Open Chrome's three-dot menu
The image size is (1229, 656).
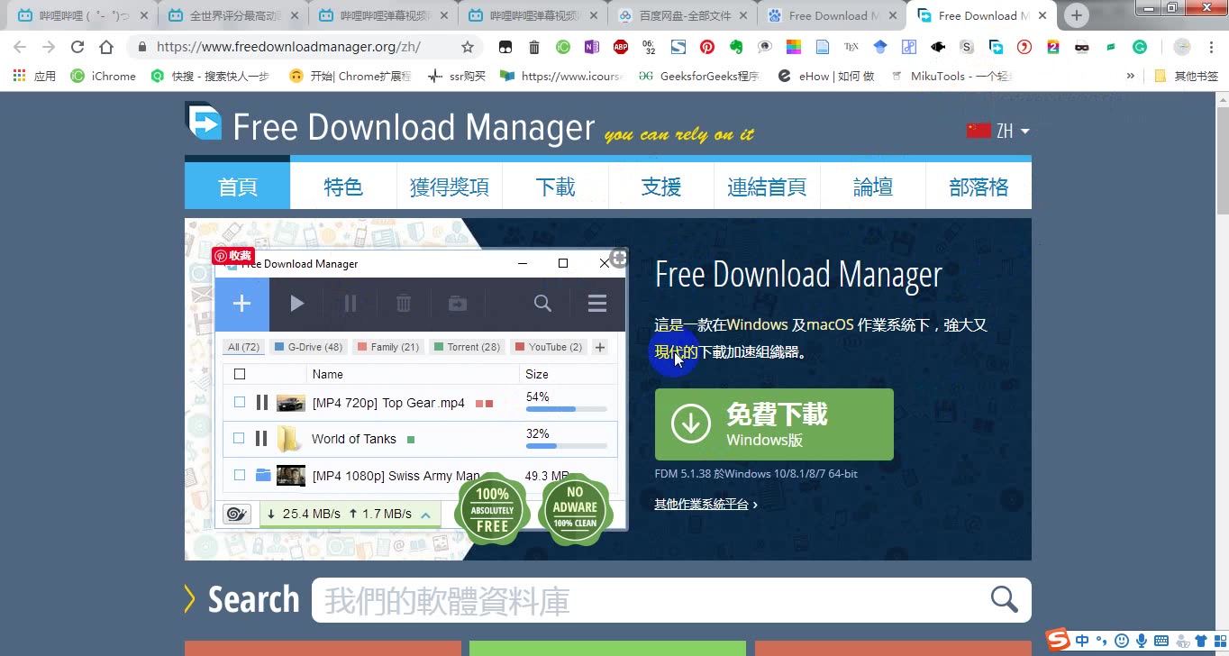click(1210, 47)
